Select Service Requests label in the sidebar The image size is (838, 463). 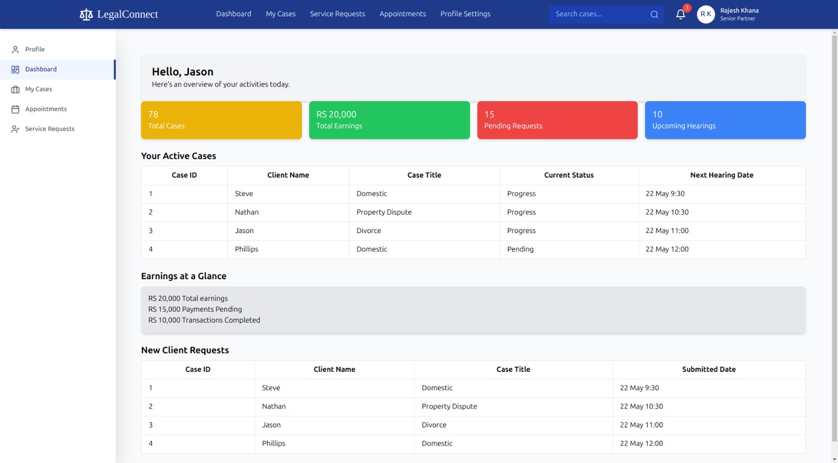(50, 129)
